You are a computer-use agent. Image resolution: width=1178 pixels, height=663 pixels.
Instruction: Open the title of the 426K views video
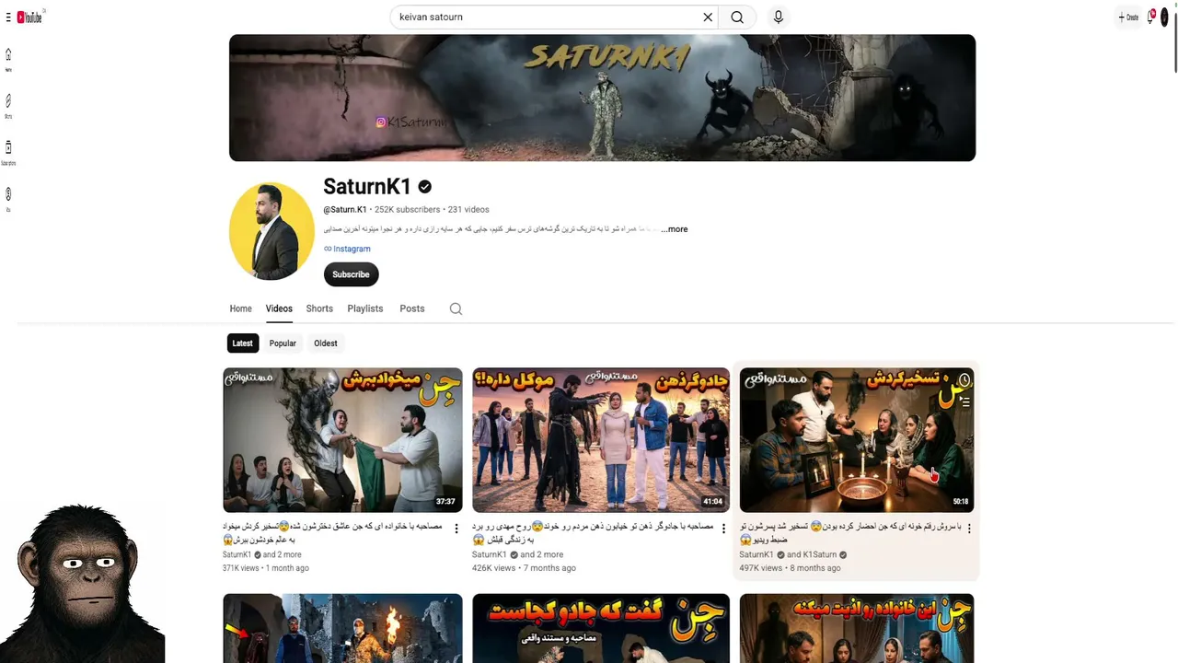(x=594, y=532)
